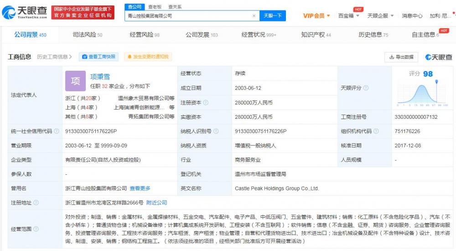This screenshot has width=456, height=251.
Task: Select the 查关系 search tab
Action: (x=175, y=7)
